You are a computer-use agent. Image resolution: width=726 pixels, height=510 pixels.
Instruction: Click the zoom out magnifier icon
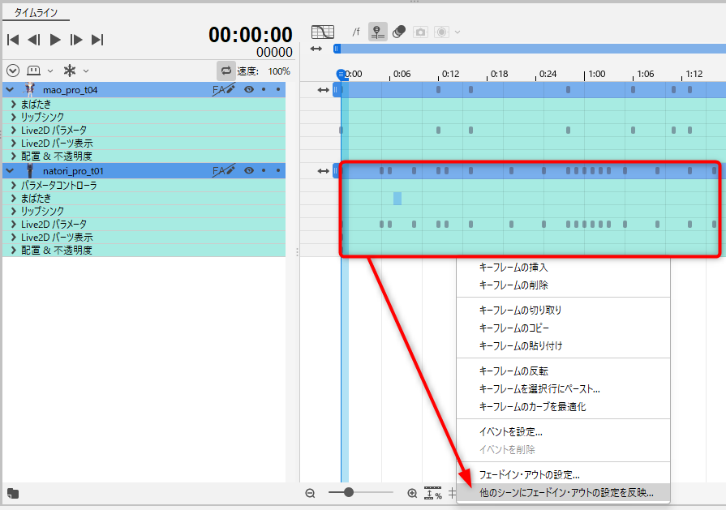(x=310, y=493)
